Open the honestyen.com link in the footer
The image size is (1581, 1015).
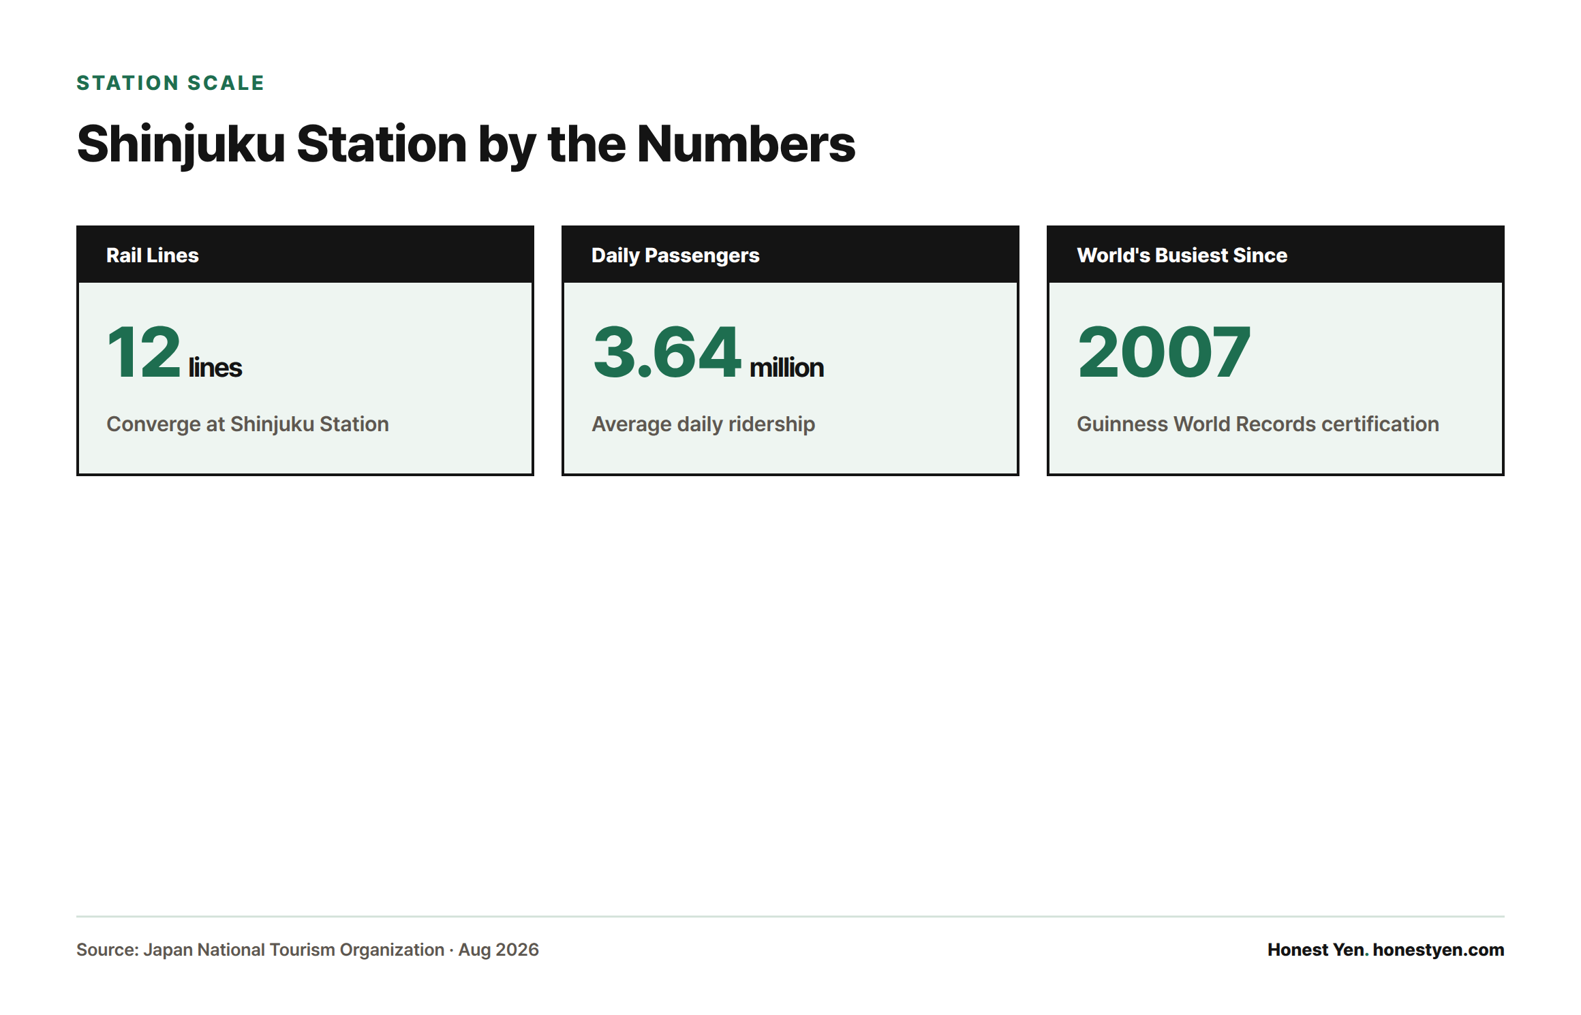click(1439, 950)
